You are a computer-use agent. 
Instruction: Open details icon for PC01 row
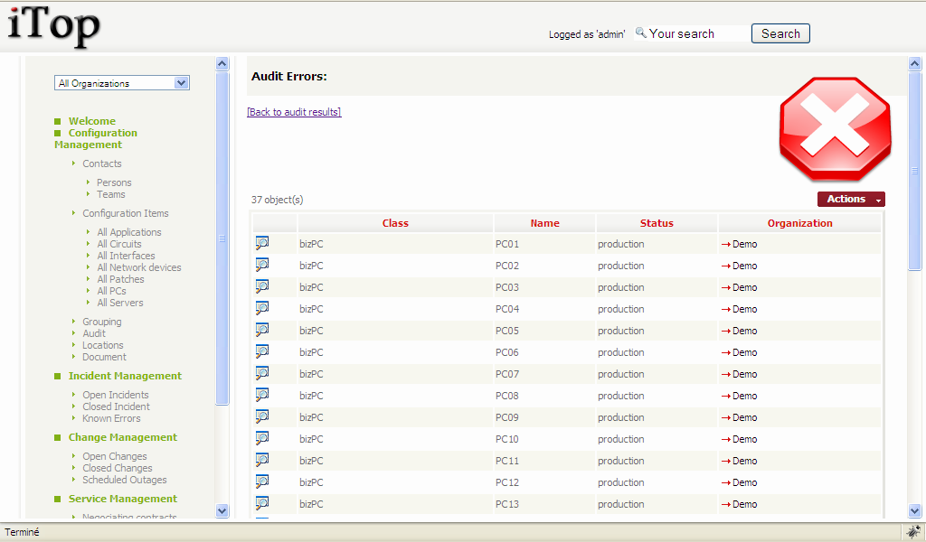[262, 243]
